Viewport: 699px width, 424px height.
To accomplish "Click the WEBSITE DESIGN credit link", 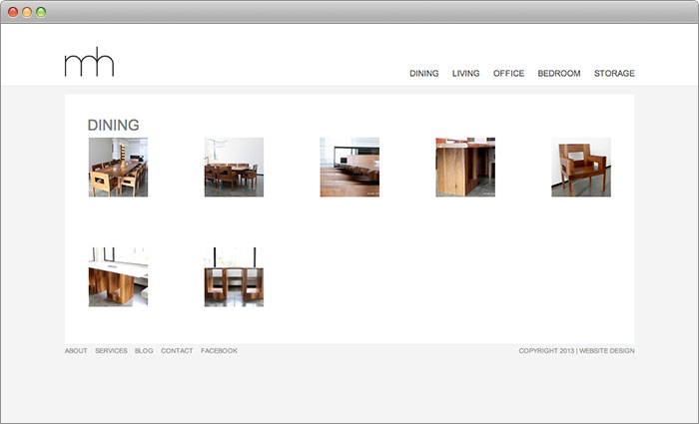I will click(607, 351).
